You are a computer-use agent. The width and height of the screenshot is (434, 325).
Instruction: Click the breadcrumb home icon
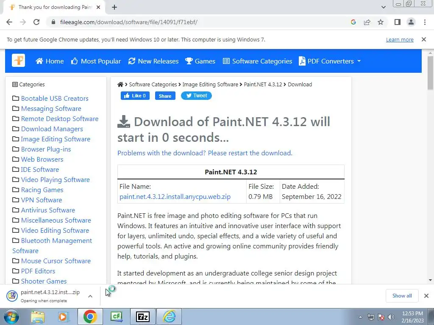coord(120,85)
